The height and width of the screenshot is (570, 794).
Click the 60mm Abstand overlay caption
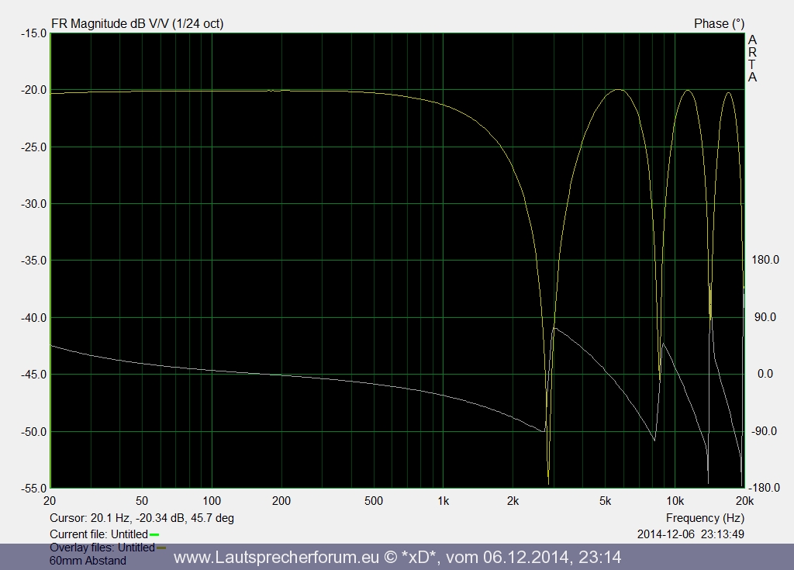coord(88,560)
